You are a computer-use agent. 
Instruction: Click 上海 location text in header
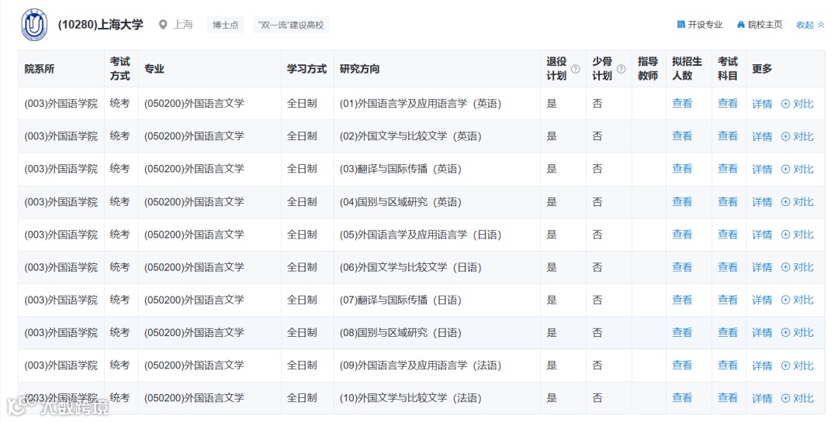click(183, 25)
